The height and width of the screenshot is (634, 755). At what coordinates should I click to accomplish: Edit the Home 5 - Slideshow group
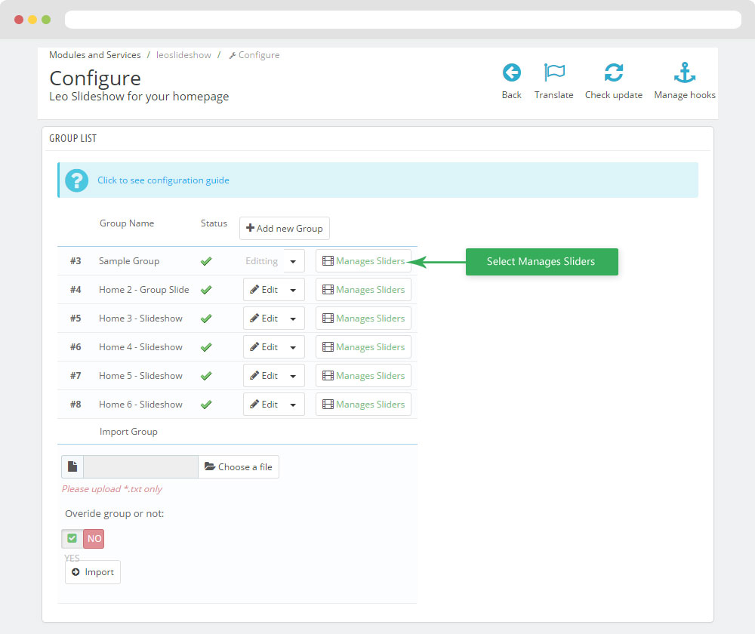263,375
